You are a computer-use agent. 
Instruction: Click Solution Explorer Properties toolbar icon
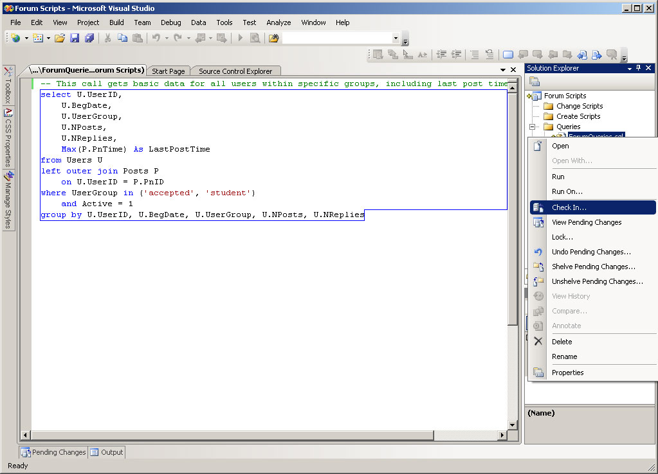click(535, 82)
